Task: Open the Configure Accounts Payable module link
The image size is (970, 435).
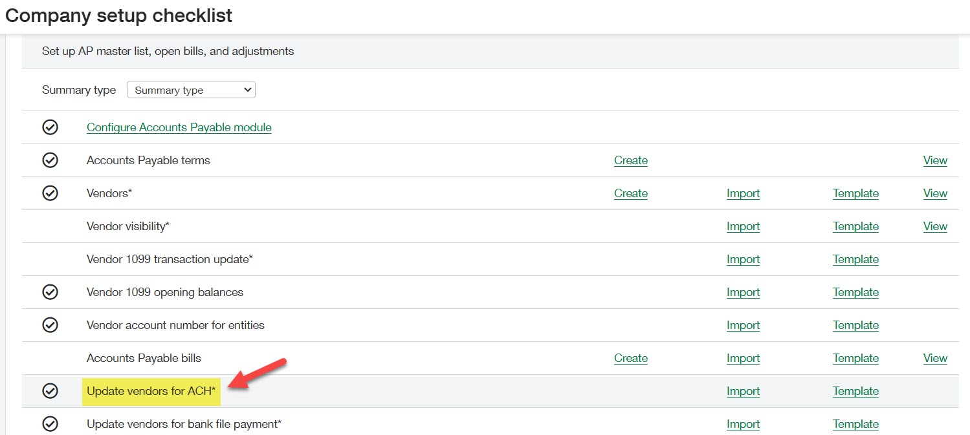Action: (179, 127)
